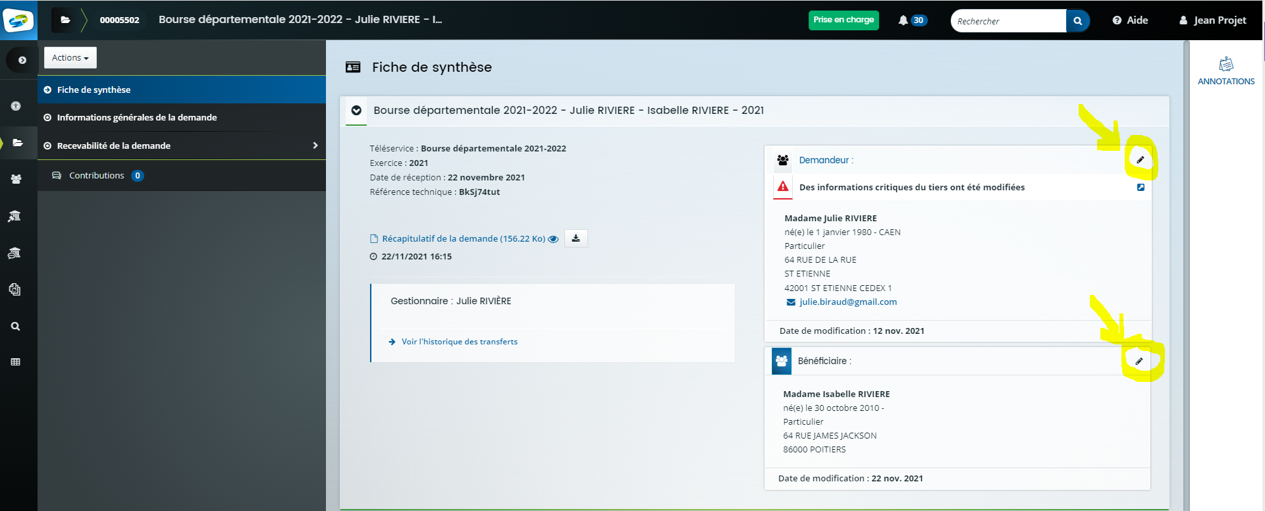This screenshot has width=1265, height=511.
Task: Click the upper institution building icon in the sidebar
Action: click(x=14, y=216)
